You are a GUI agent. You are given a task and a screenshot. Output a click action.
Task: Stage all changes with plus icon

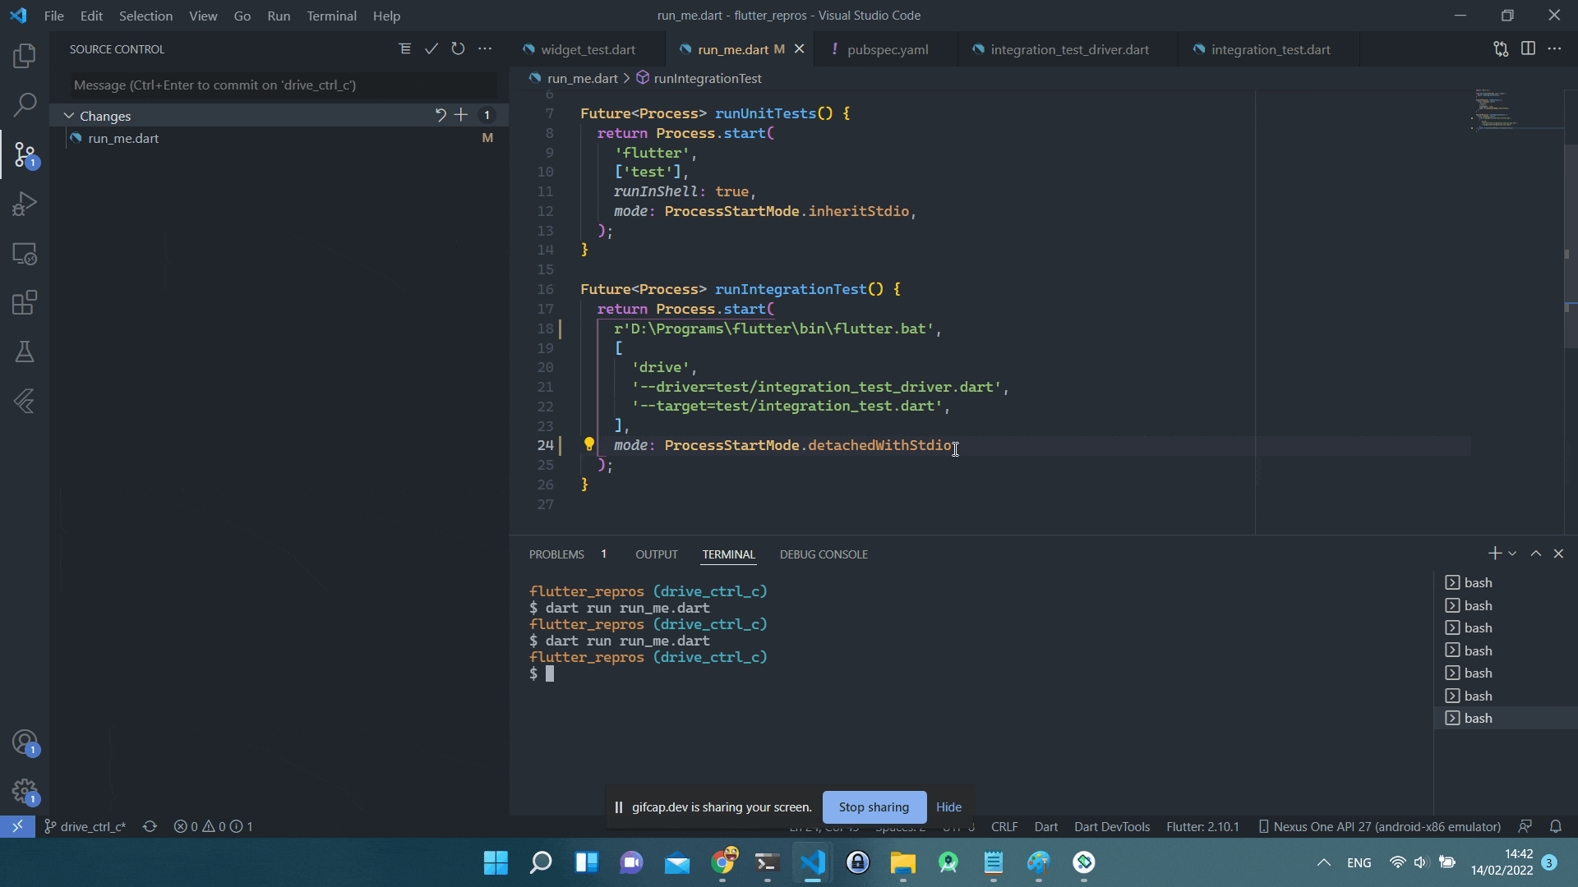point(461,116)
